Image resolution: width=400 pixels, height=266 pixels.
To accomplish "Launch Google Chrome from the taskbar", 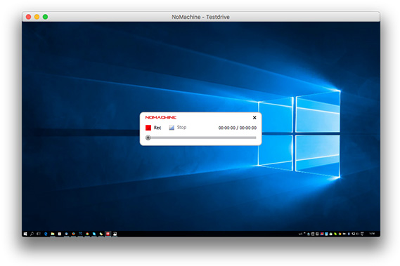I will click(87, 234).
